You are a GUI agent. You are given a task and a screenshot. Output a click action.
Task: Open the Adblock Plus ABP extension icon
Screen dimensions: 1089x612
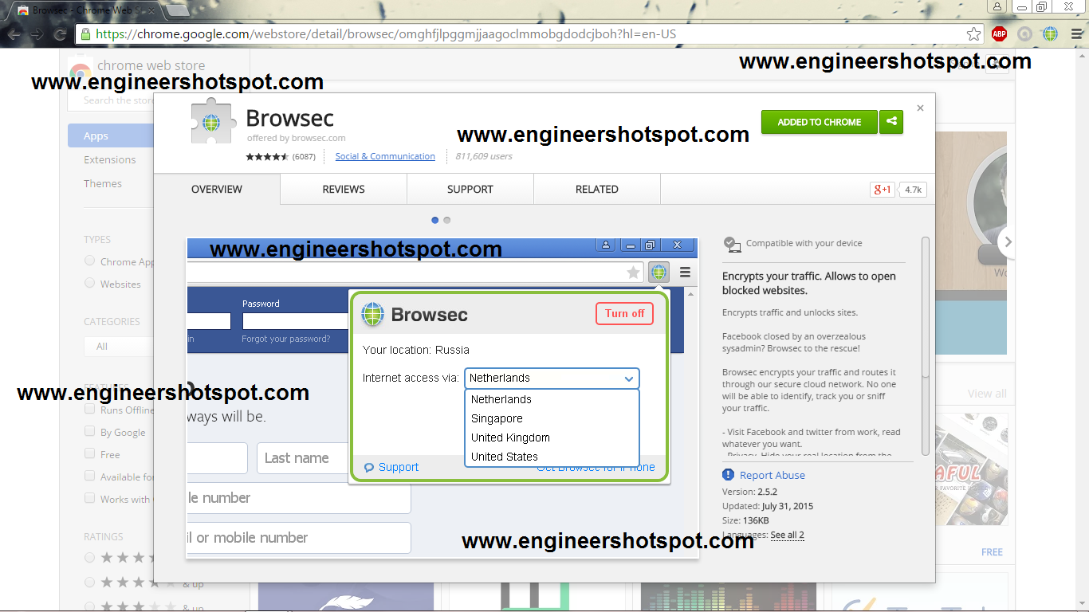coord(999,34)
